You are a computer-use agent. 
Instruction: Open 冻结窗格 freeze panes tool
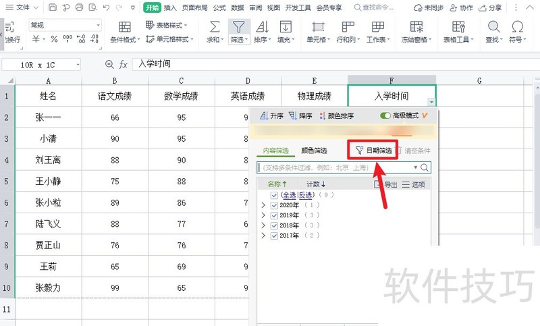416,32
